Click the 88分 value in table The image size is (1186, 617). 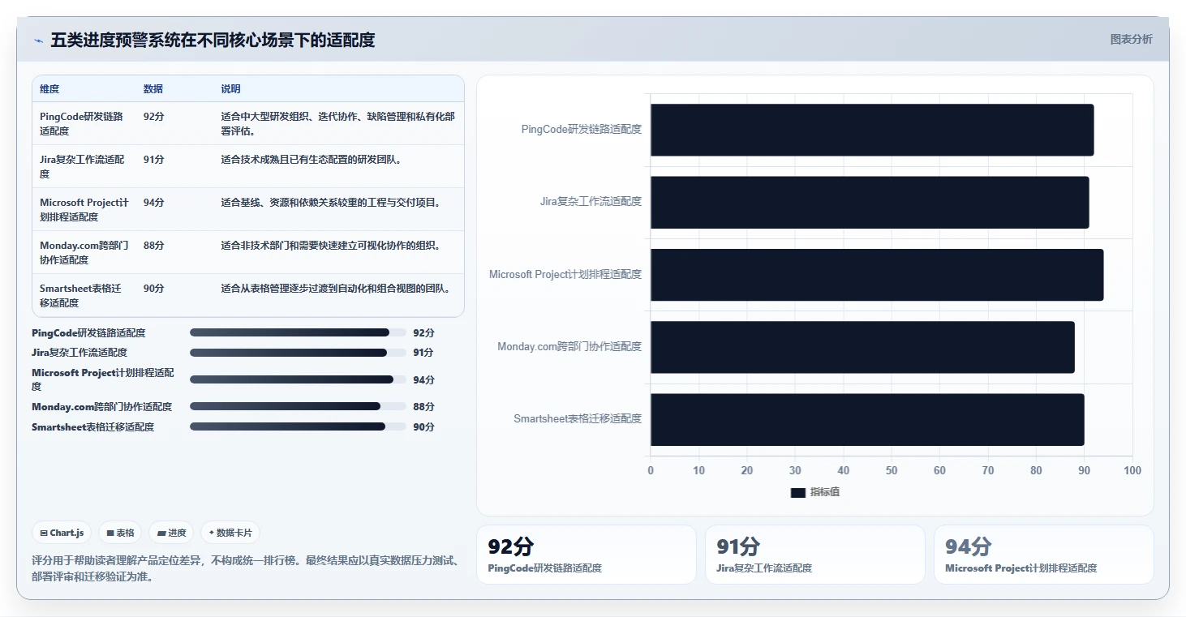tap(154, 245)
